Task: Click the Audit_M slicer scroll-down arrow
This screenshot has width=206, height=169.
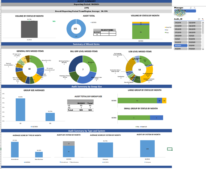Action: tap(203, 49)
